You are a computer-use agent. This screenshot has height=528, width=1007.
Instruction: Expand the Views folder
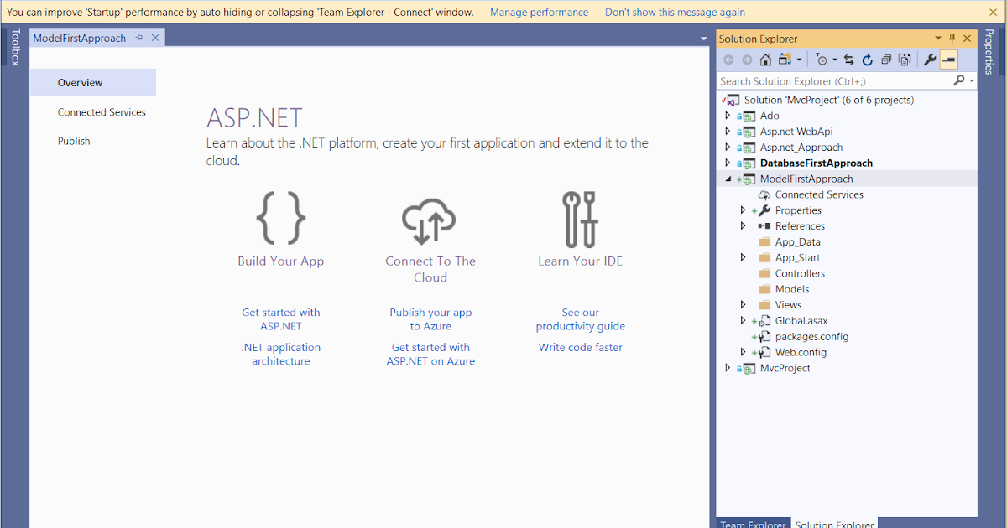(743, 304)
